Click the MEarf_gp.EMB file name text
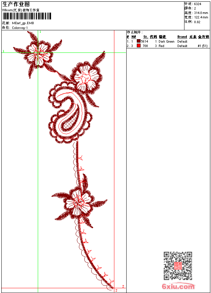Screen dimensions: 211x293 pyautogui.click(x=23, y=23)
